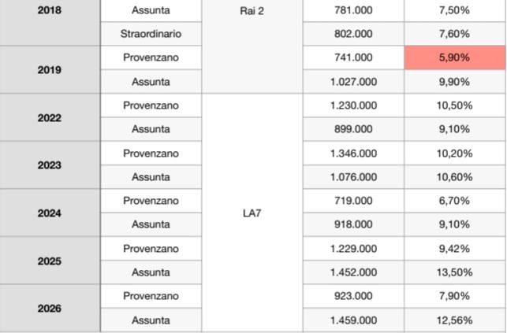Click the 13,50% share cell
Image resolution: width=507 pixels, height=333 pixels.
455,272
